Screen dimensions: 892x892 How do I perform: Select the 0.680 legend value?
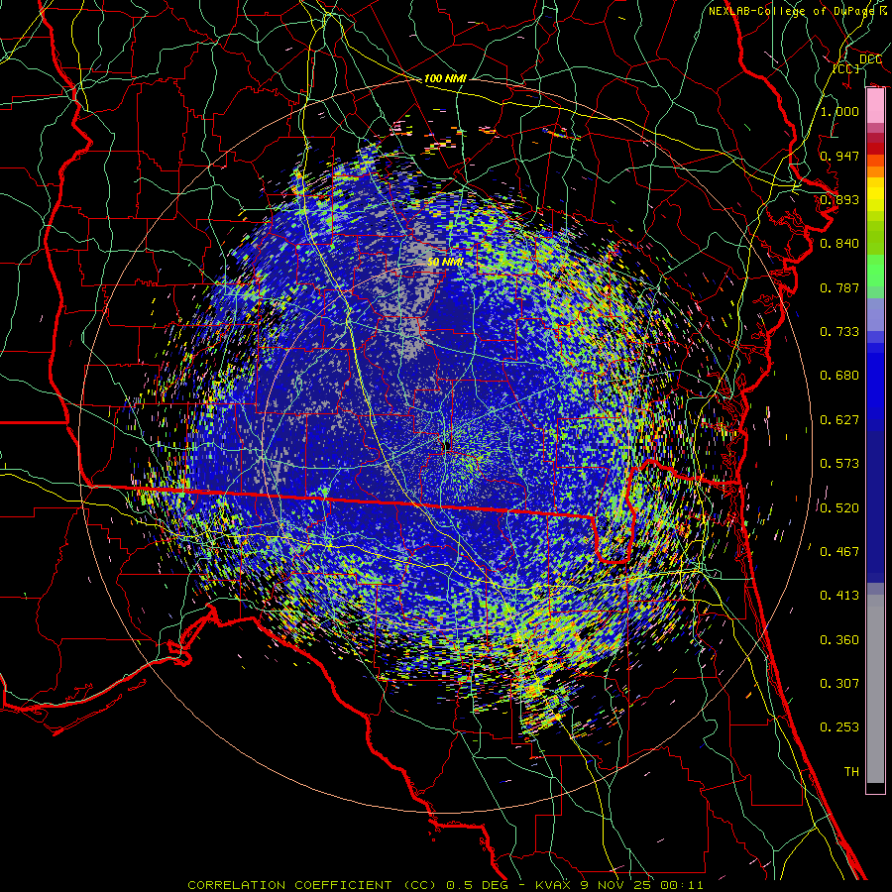coord(839,375)
